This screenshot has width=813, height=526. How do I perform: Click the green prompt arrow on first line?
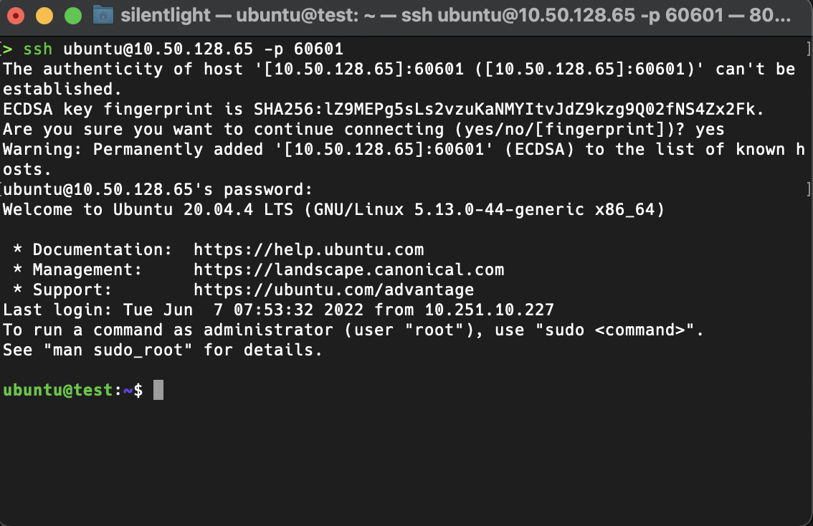(7, 49)
